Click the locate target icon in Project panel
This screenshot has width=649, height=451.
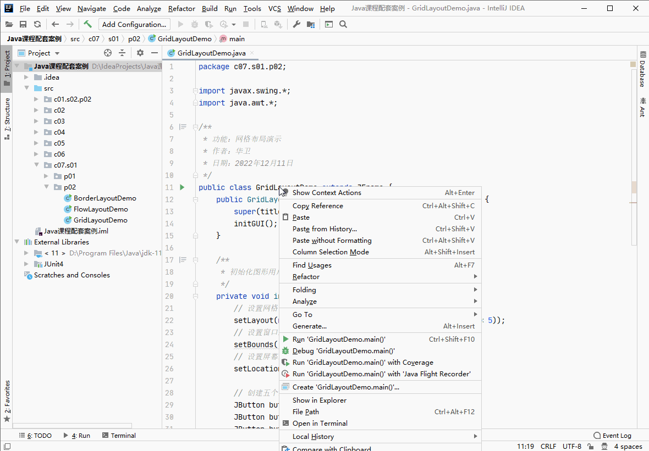tap(108, 53)
